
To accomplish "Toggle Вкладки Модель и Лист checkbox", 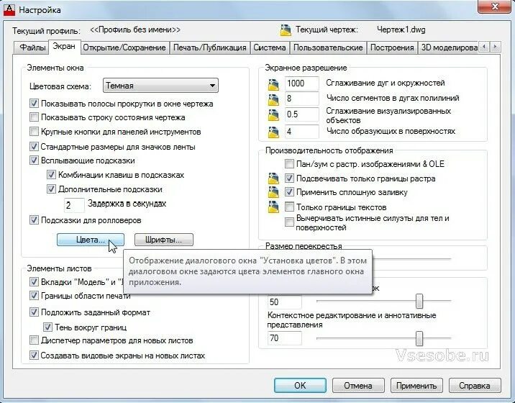I will click(x=34, y=282).
